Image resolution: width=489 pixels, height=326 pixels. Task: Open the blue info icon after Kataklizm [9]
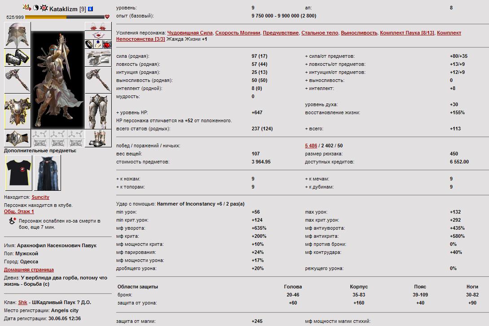point(91,9)
